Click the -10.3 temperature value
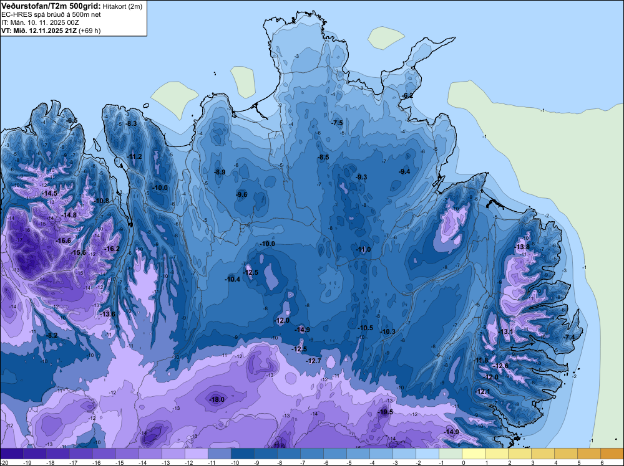This screenshot has width=624, height=466. point(388,331)
